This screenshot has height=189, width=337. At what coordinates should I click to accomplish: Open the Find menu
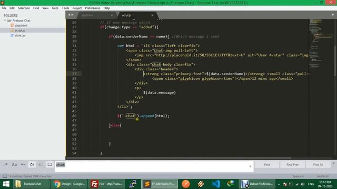click(36, 8)
